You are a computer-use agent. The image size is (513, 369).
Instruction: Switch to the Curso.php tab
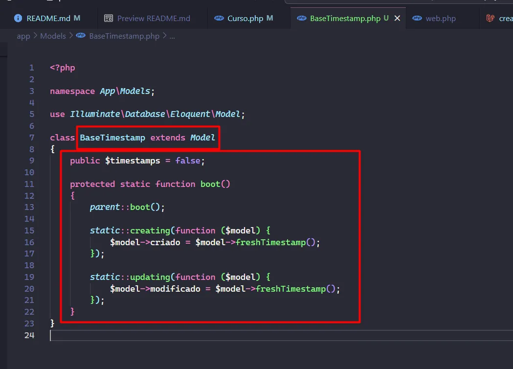tap(245, 19)
